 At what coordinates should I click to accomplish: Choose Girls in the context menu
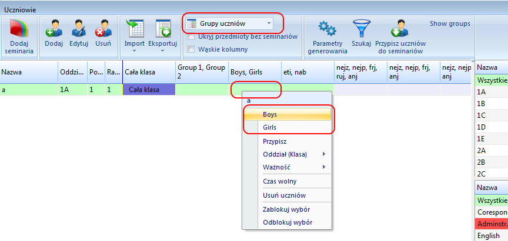(288, 127)
